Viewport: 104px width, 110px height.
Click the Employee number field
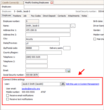[x=32, y=21]
